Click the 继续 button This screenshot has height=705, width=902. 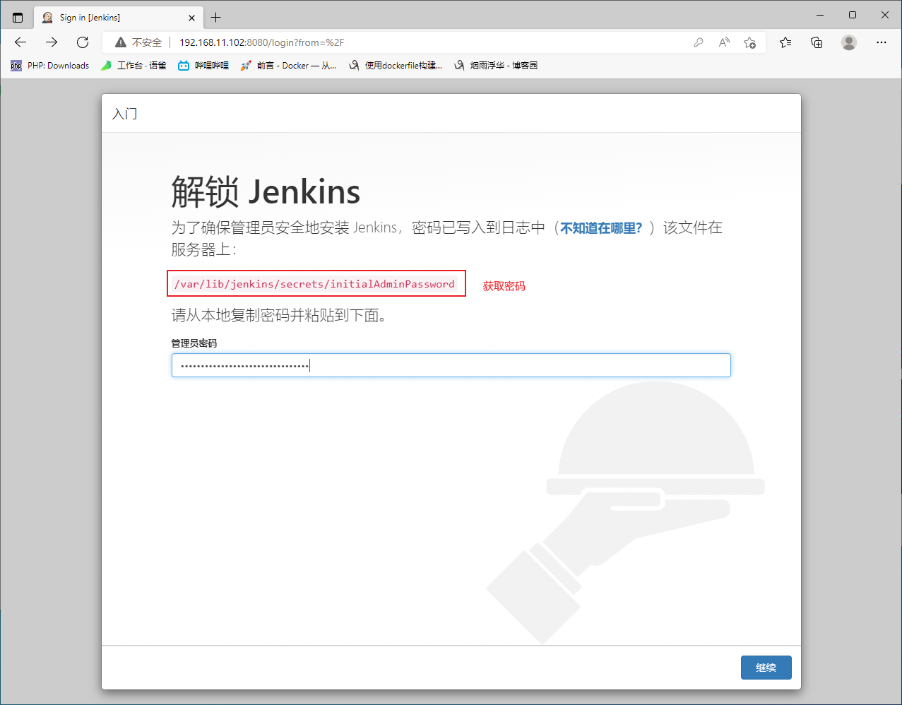766,668
